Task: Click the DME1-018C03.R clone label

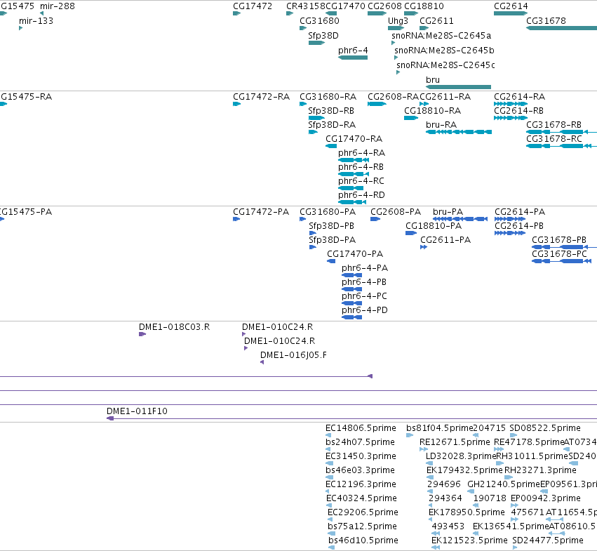Action: (x=174, y=327)
